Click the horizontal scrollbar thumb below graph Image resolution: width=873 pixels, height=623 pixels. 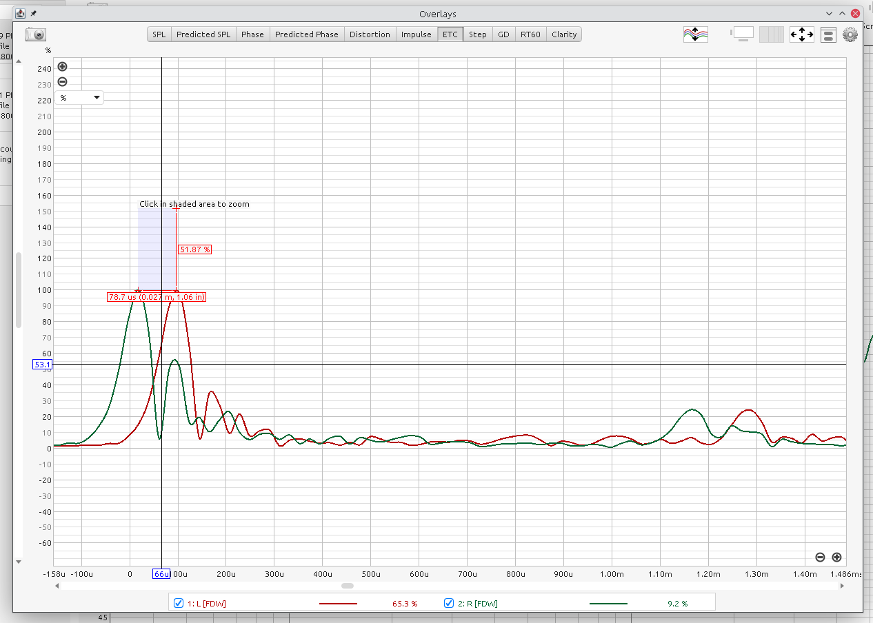click(348, 586)
